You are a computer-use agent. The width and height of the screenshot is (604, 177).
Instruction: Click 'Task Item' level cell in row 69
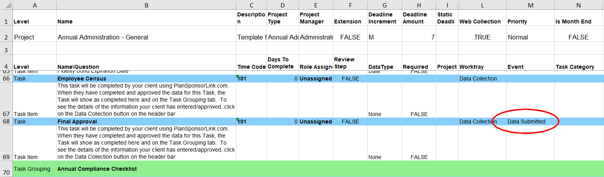(x=35, y=143)
